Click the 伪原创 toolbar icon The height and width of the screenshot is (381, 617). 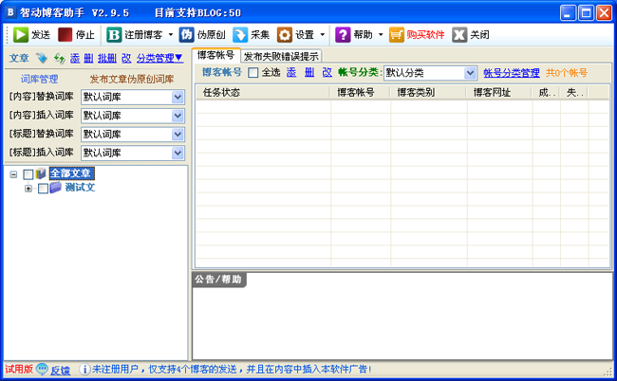[186, 35]
